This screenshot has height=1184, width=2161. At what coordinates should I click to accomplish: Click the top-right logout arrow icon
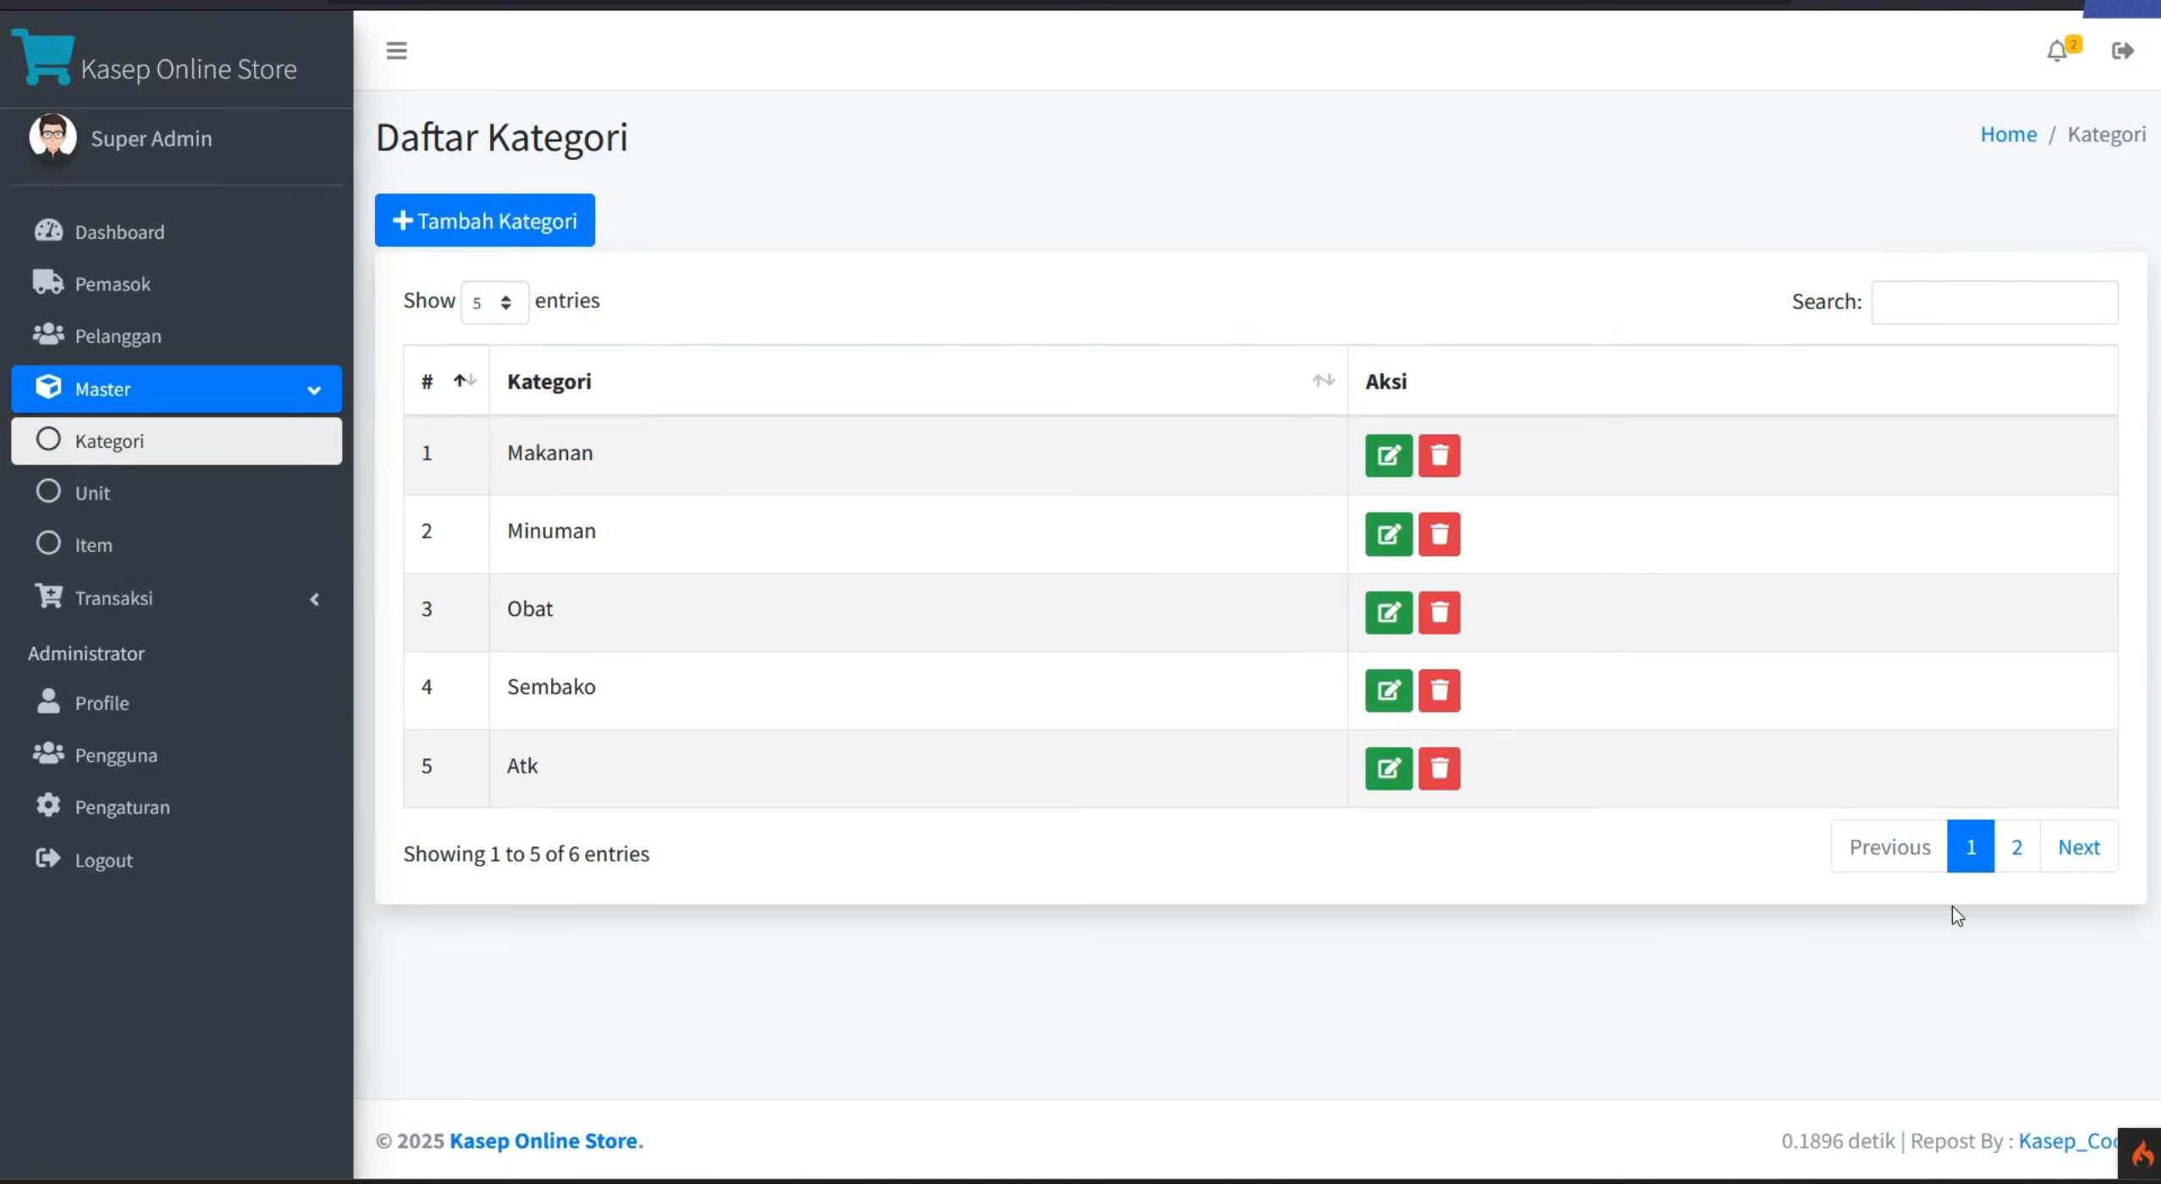2122,51
